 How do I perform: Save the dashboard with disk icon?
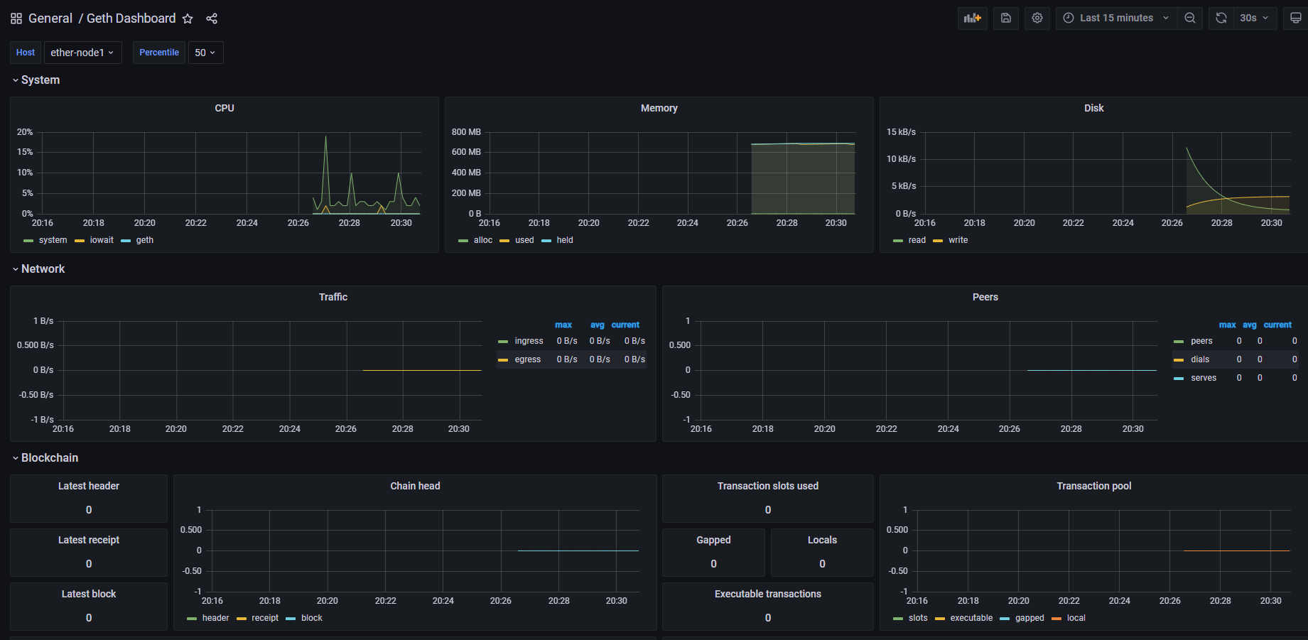tap(1006, 18)
